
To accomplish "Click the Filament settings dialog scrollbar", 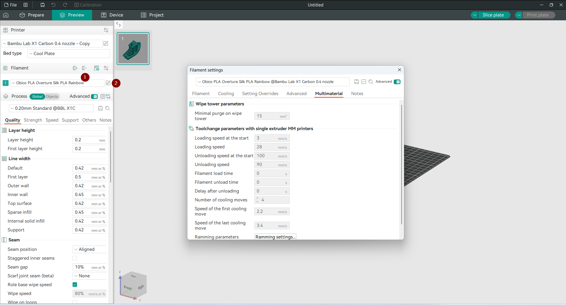I will click(401, 165).
